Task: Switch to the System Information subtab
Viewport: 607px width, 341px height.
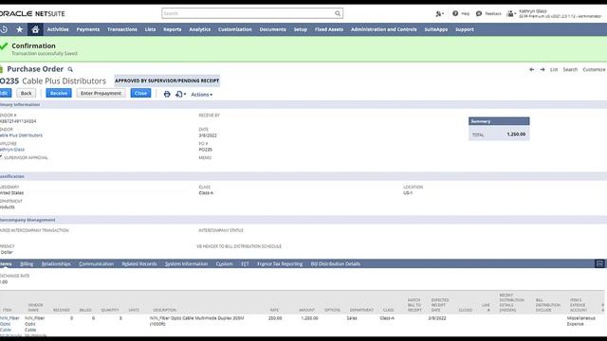Action: (x=187, y=263)
